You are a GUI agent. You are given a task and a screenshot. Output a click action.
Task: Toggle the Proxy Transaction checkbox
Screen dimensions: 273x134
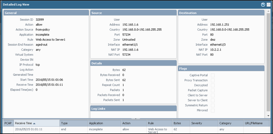213,80
